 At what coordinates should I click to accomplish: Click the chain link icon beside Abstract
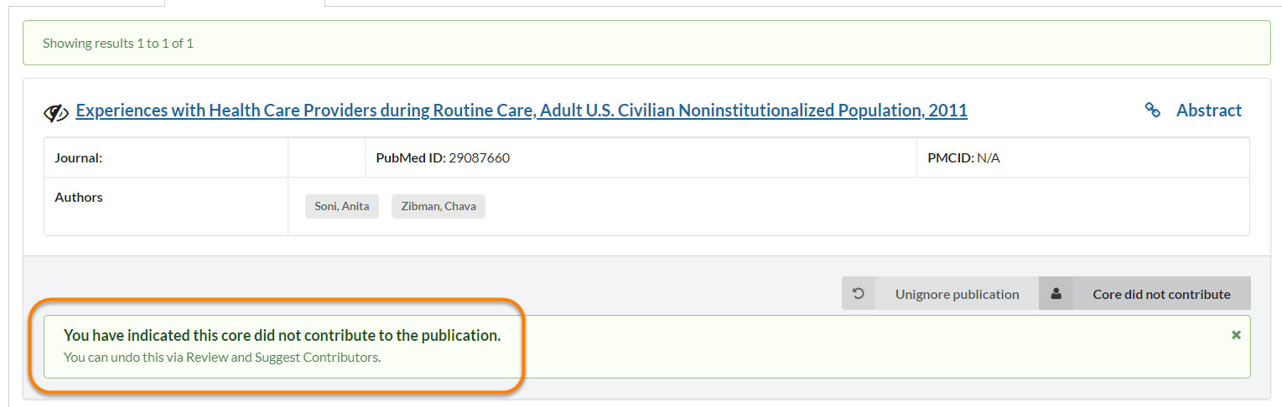coord(1153,111)
